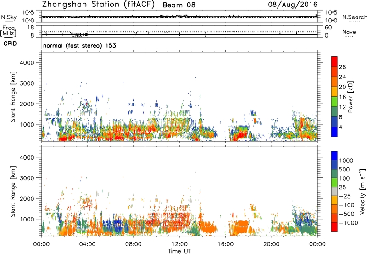Select the "3000" tick of the velocity panel
Image resolution: width=367 pixels, height=254 pixels.
[x=27, y=178]
